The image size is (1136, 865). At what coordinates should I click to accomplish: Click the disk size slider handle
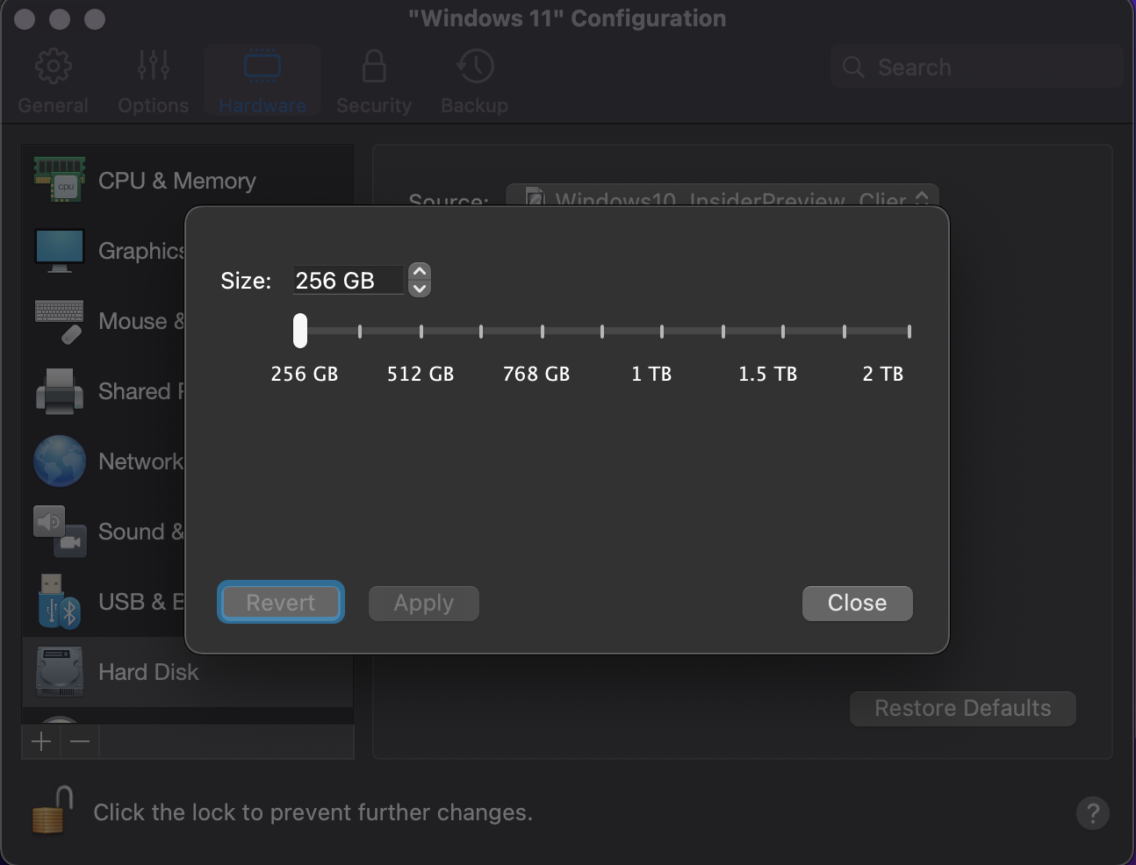click(x=300, y=331)
